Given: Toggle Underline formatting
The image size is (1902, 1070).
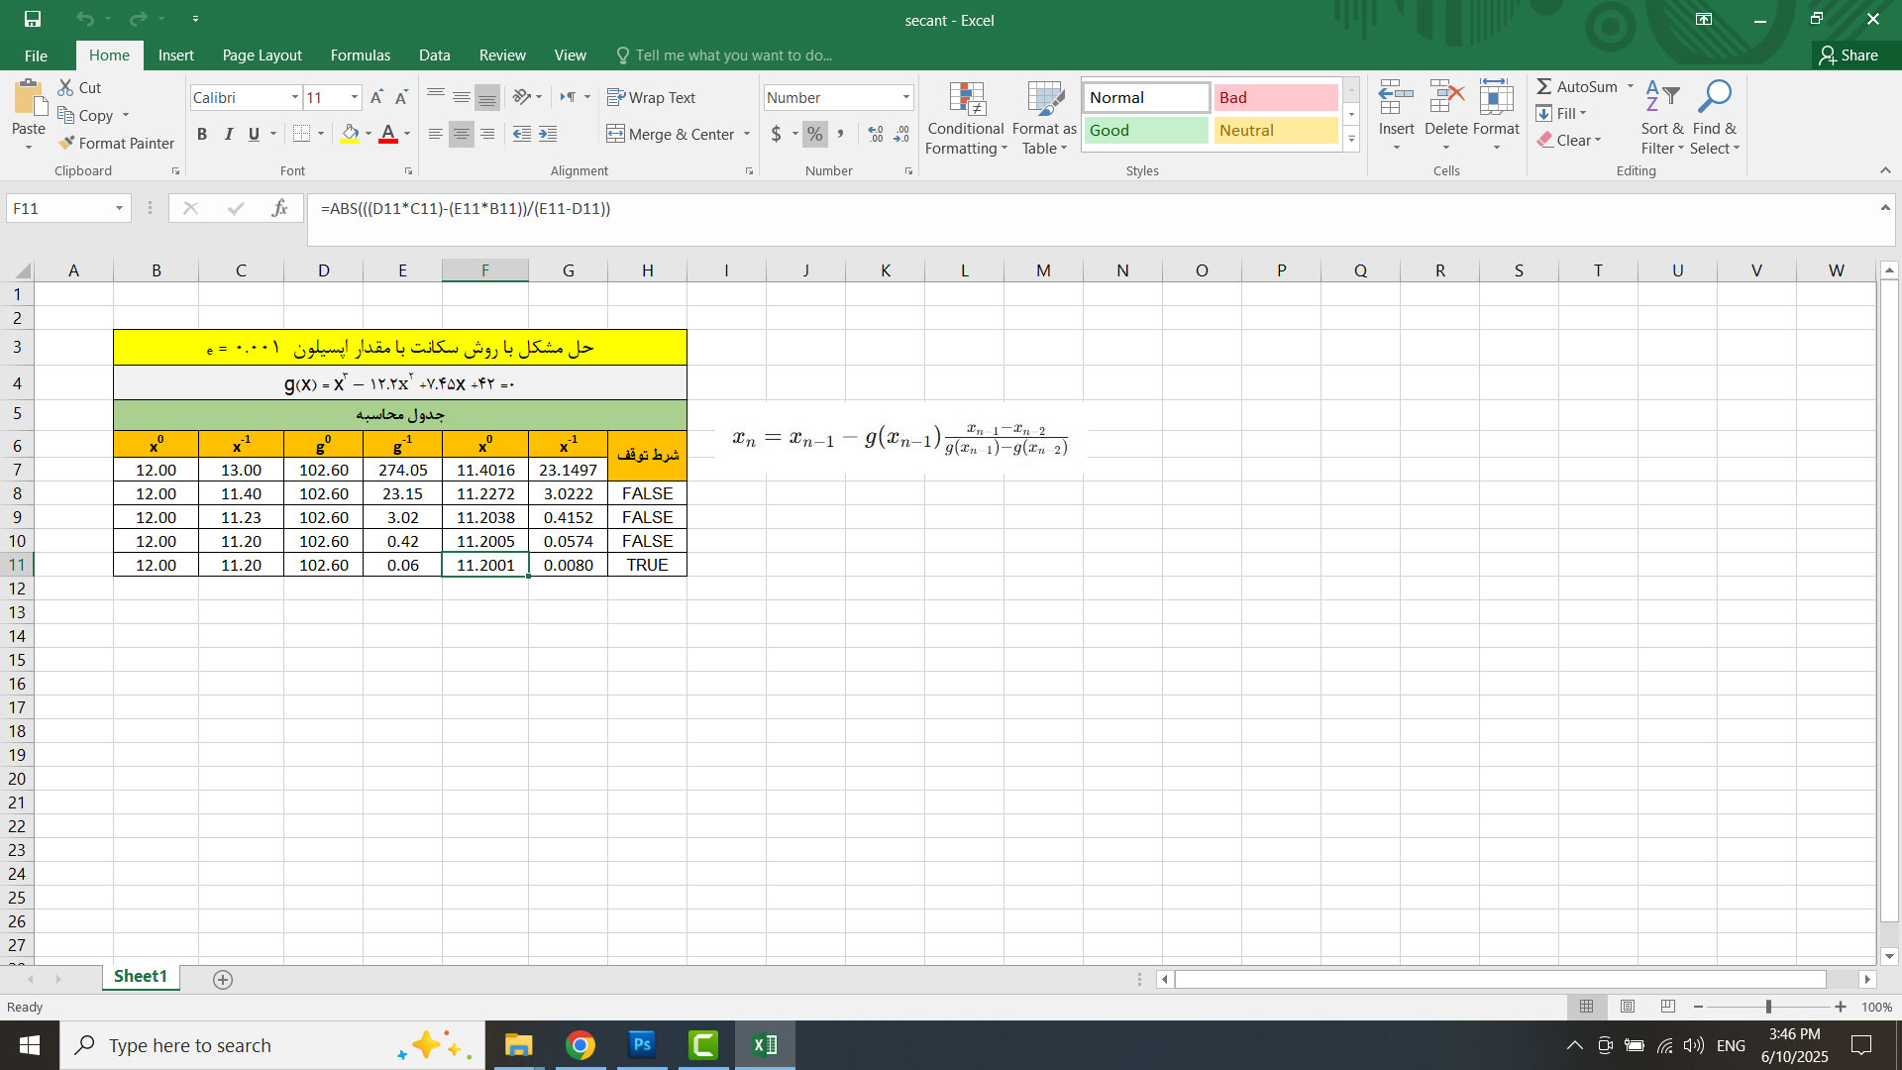Looking at the screenshot, I should [x=254, y=134].
